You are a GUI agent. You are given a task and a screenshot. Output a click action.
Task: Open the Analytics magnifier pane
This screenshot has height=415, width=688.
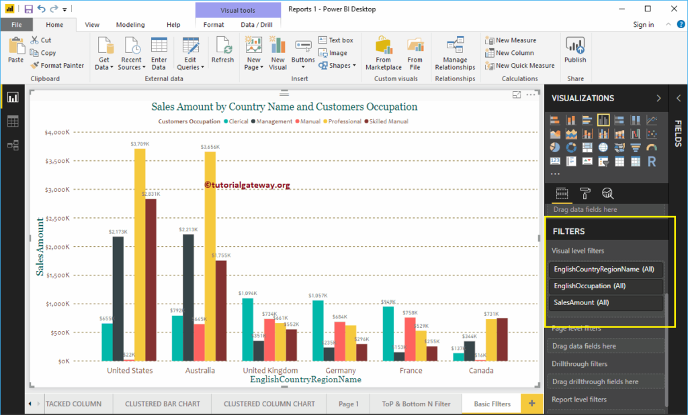coord(607,193)
